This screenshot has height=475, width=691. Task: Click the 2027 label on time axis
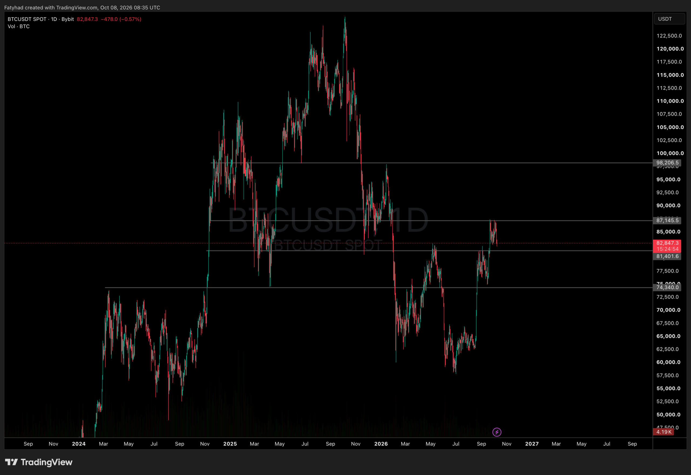pos(532,444)
